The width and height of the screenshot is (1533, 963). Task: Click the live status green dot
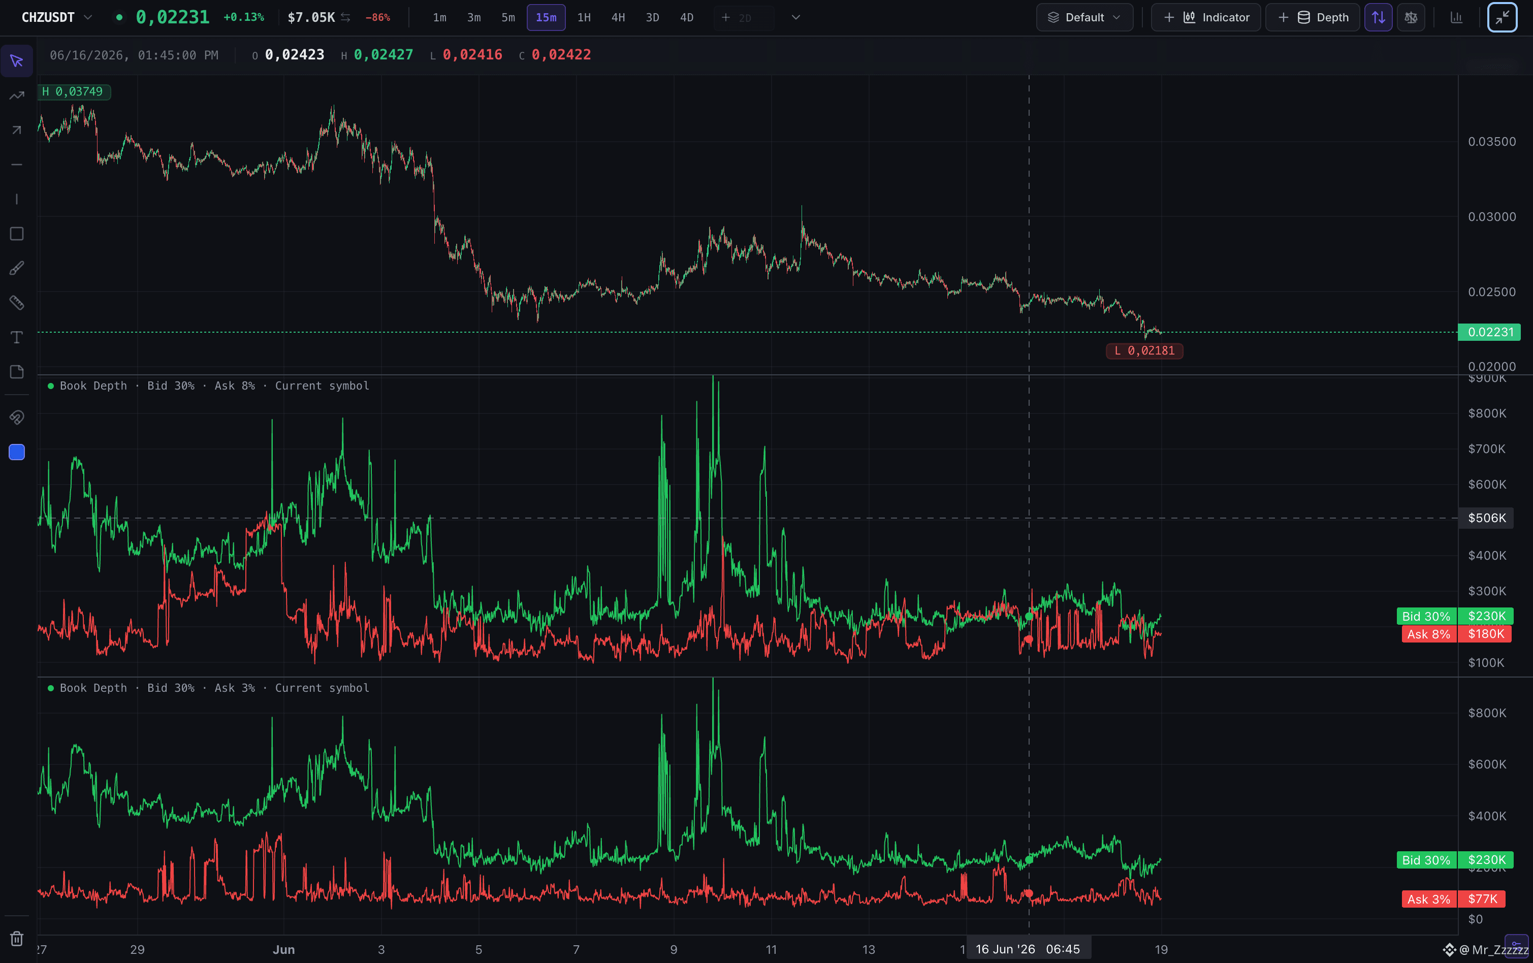119,17
